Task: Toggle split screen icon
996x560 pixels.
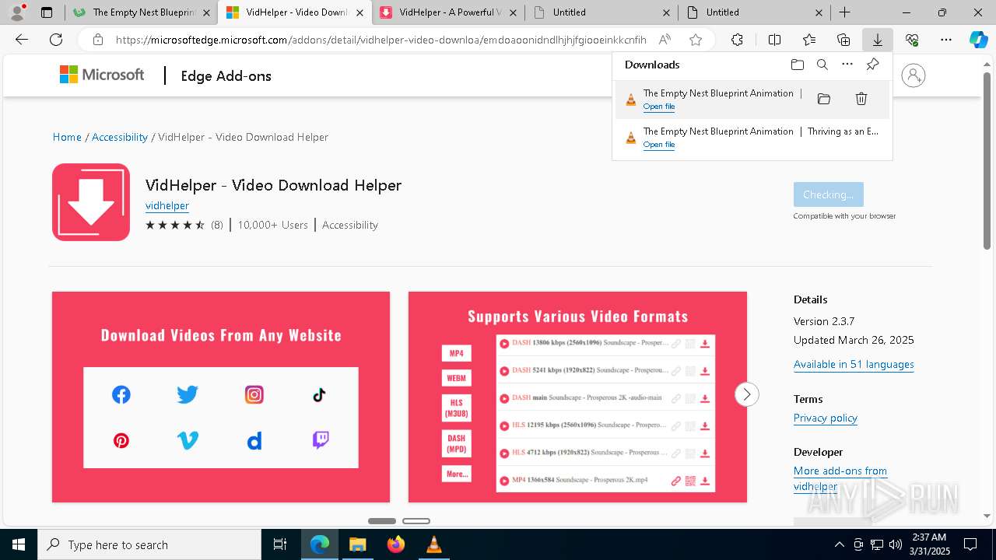Action: [x=774, y=40]
